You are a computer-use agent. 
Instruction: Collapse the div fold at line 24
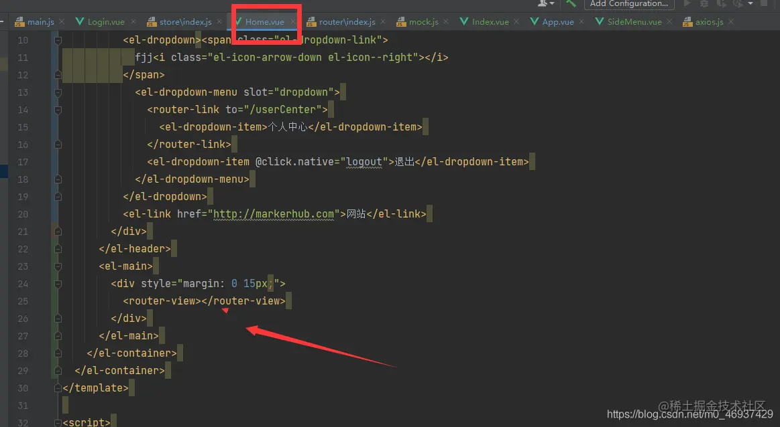tap(58, 284)
